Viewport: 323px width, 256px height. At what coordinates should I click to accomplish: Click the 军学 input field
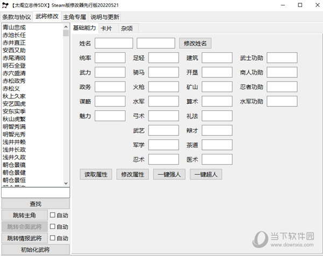point(164,145)
